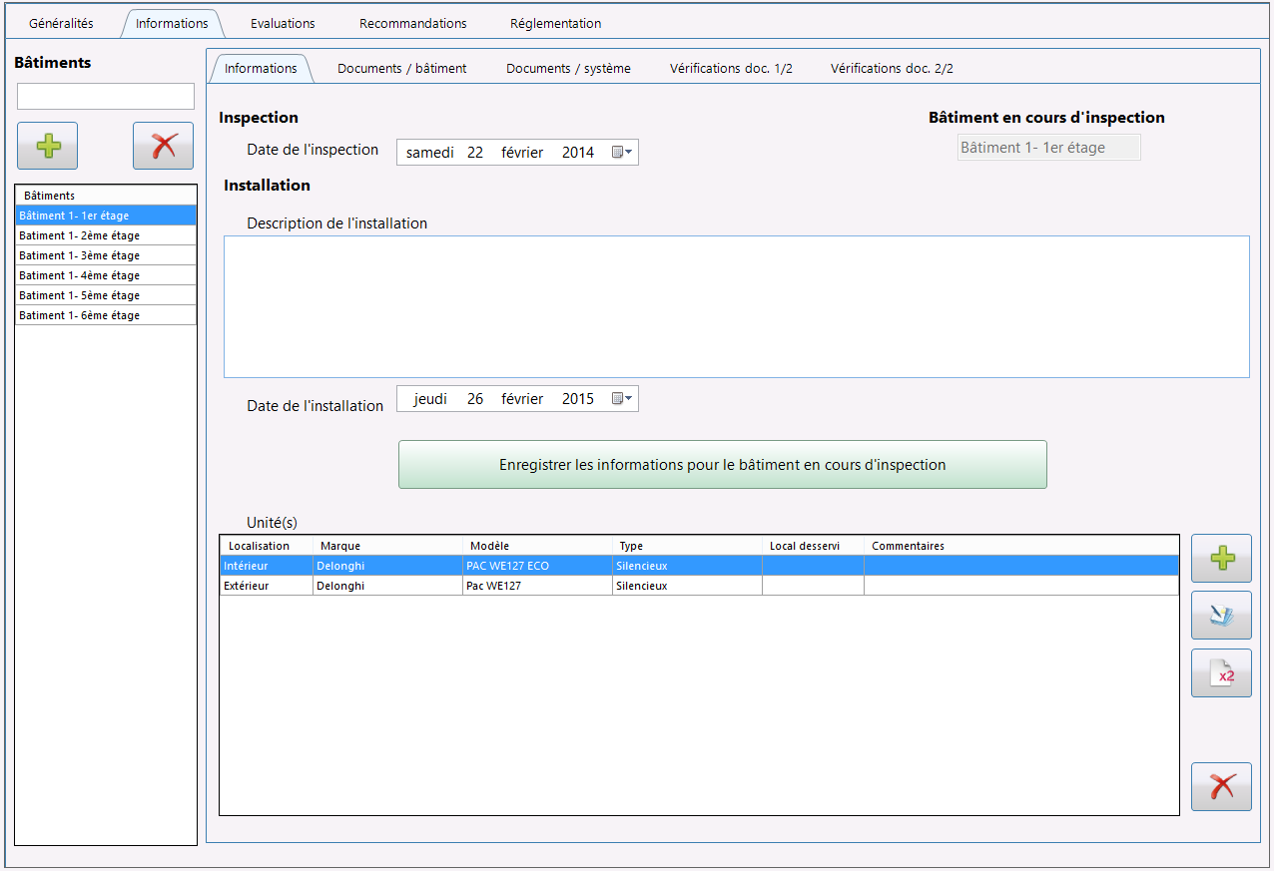Switch to the Vérifications doc. 1/2 tab
Viewport: 1274px width, 871px height.
click(731, 69)
